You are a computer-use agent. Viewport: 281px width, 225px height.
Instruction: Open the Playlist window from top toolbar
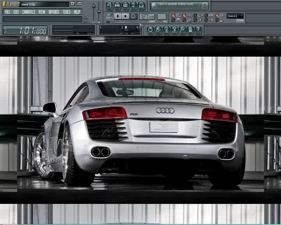click(x=109, y=5)
